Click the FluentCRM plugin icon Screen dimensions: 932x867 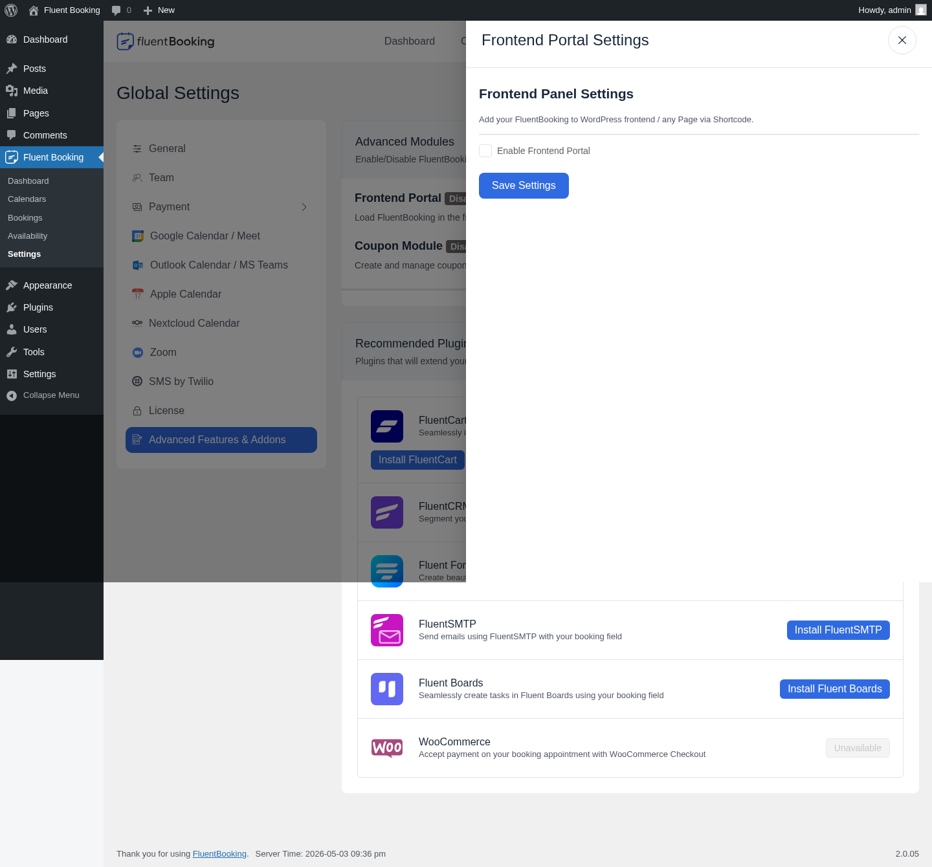[x=387, y=512]
